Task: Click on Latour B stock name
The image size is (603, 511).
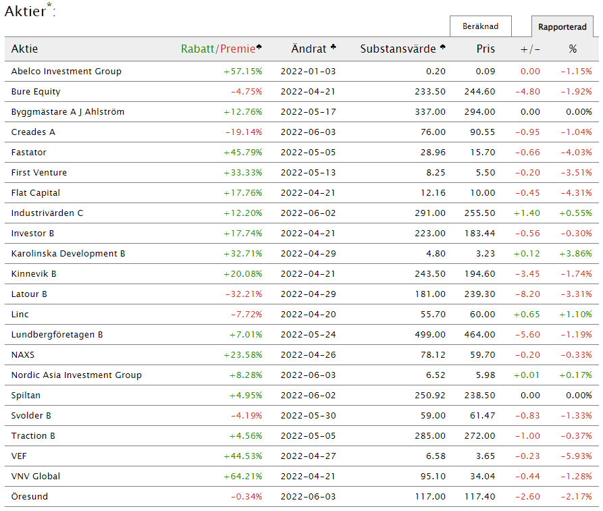Action: click(29, 294)
